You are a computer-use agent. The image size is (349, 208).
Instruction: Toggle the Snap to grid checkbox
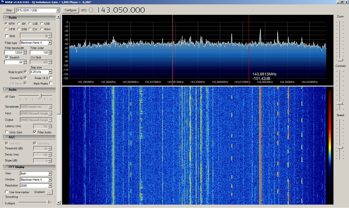(25, 72)
